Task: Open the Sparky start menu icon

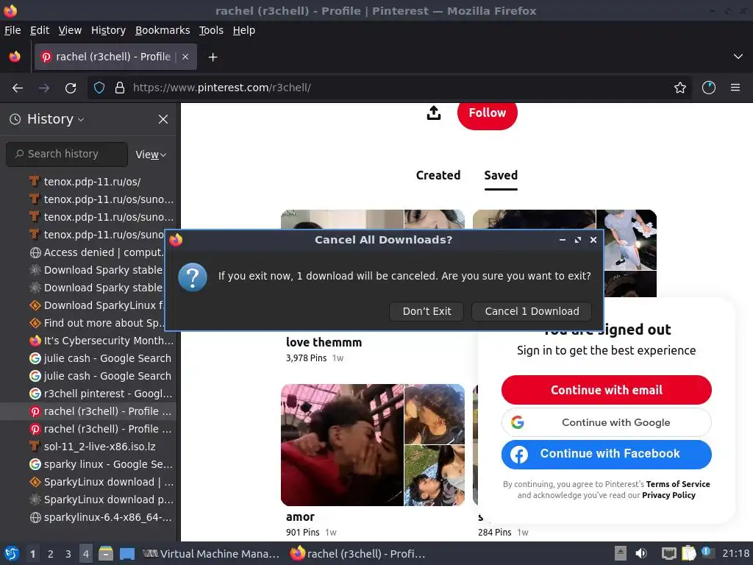Action: [12, 554]
